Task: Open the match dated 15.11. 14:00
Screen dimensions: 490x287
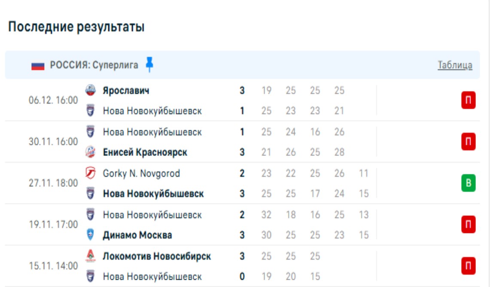Action: tap(53, 266)
